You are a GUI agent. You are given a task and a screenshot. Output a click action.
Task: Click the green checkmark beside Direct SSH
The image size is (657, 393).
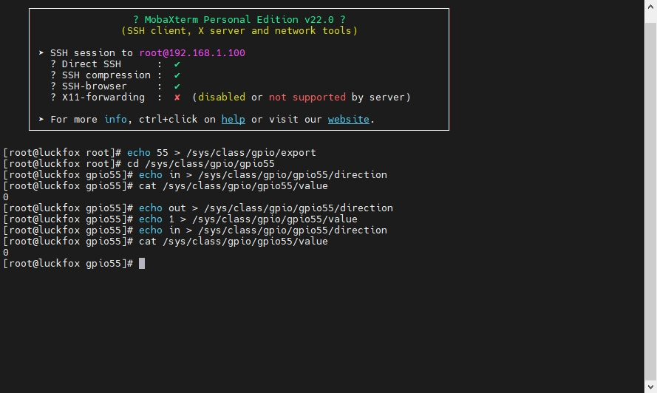177,64
